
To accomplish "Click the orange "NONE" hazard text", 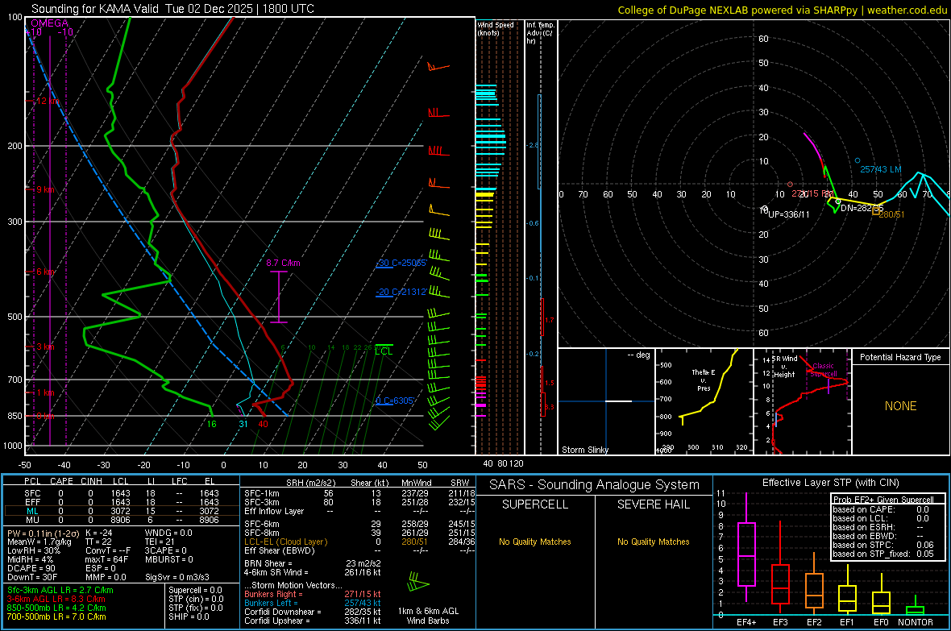I will point(901,406).
